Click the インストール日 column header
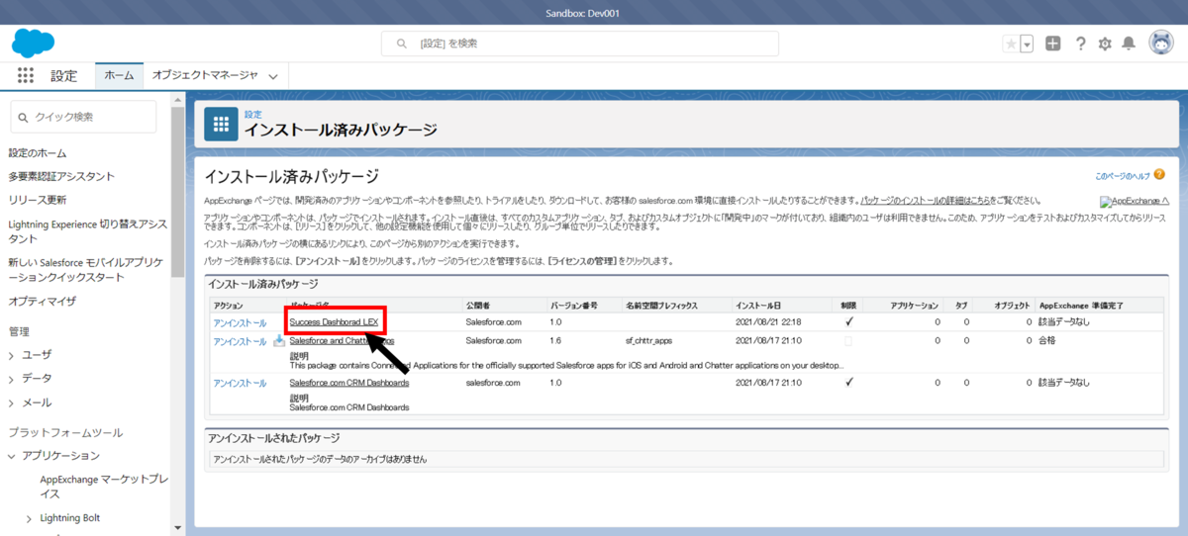 point(758,305)
